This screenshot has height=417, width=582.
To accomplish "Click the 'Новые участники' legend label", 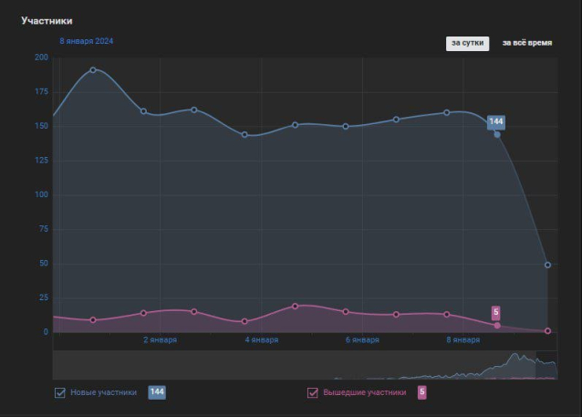I will click(103, 392).
